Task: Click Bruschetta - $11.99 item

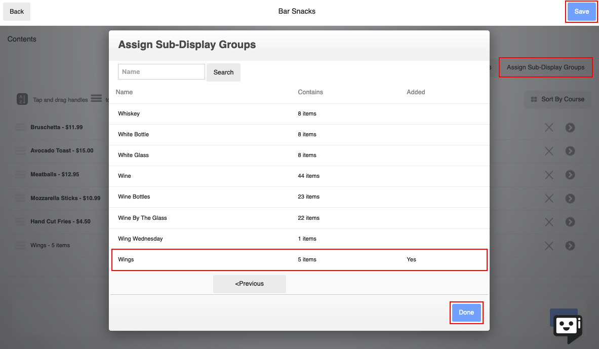Action: [57, 127]
